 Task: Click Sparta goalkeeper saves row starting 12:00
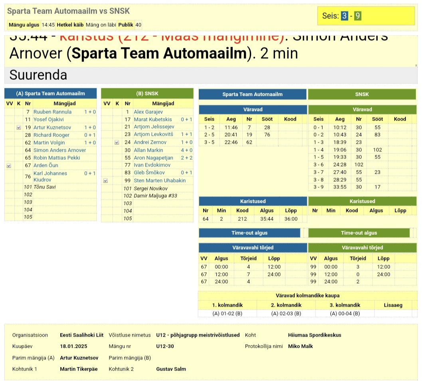[x=253, y=274]
